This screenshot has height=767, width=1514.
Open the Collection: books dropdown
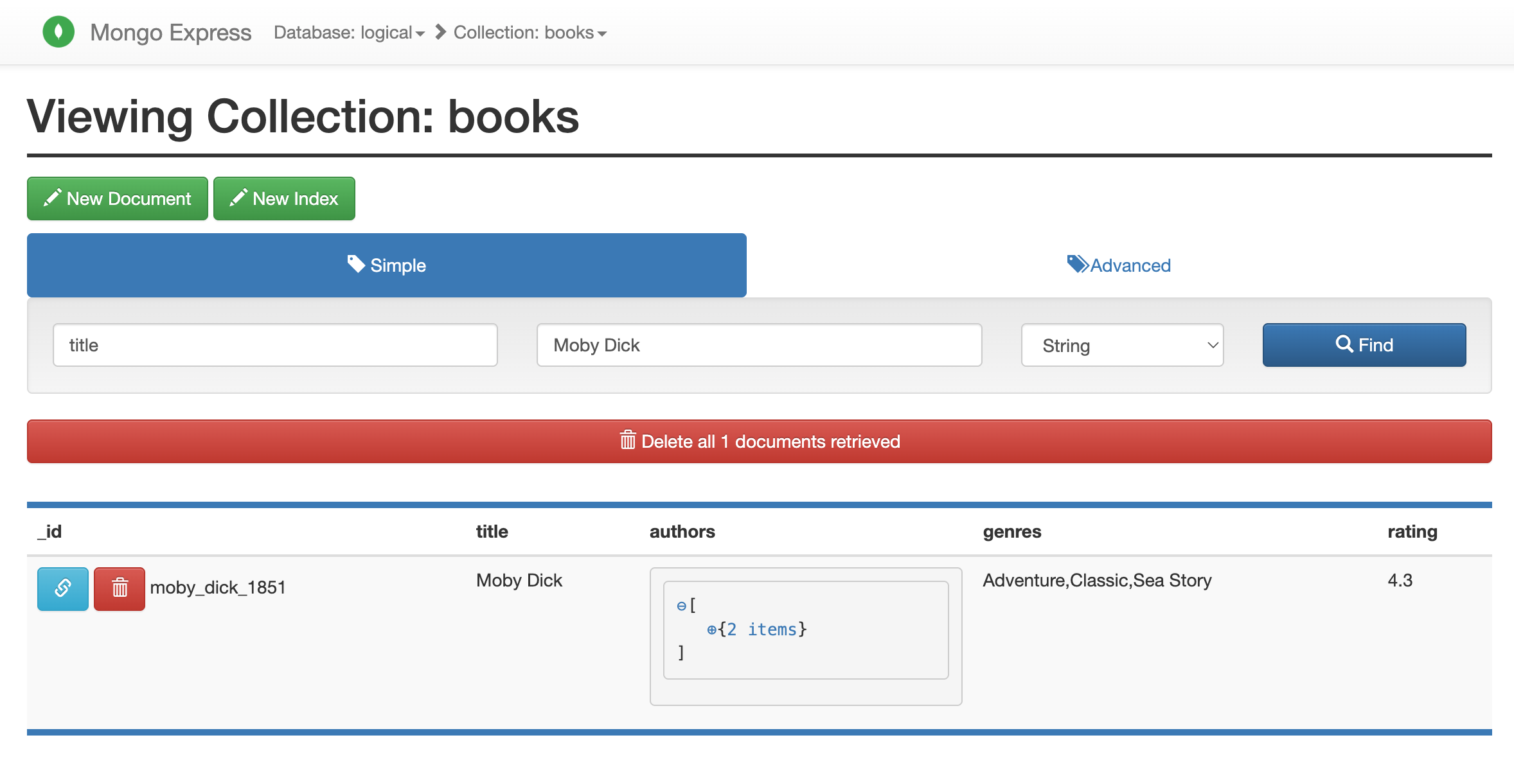pyautogui.click(x=528, y=32)
